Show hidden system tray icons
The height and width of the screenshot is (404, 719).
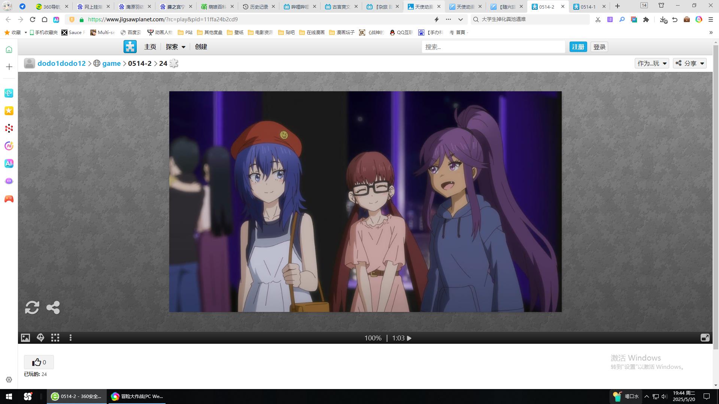[647, 397]
